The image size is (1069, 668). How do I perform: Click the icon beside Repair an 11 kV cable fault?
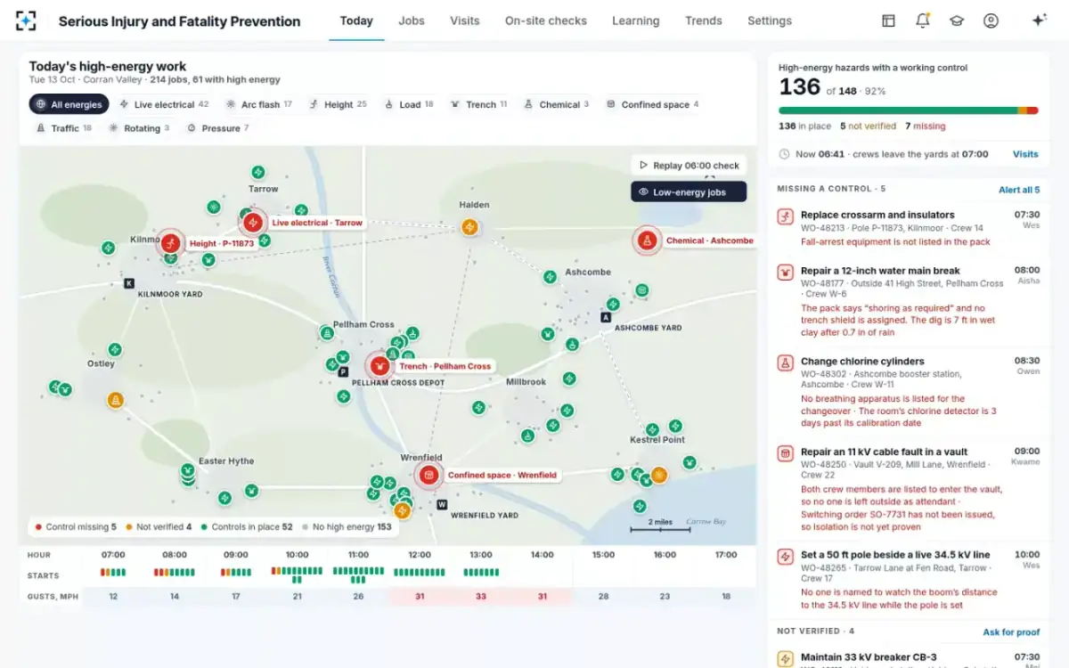click(785, 453)
